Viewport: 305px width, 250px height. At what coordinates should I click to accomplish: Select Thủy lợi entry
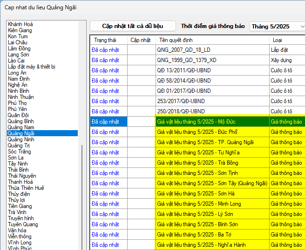17,200
